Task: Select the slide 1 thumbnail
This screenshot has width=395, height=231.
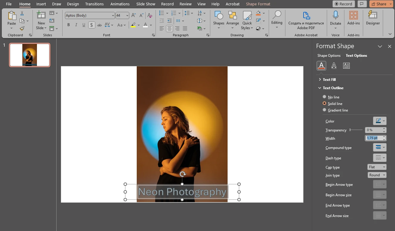Action: click(x=29, y=55)
